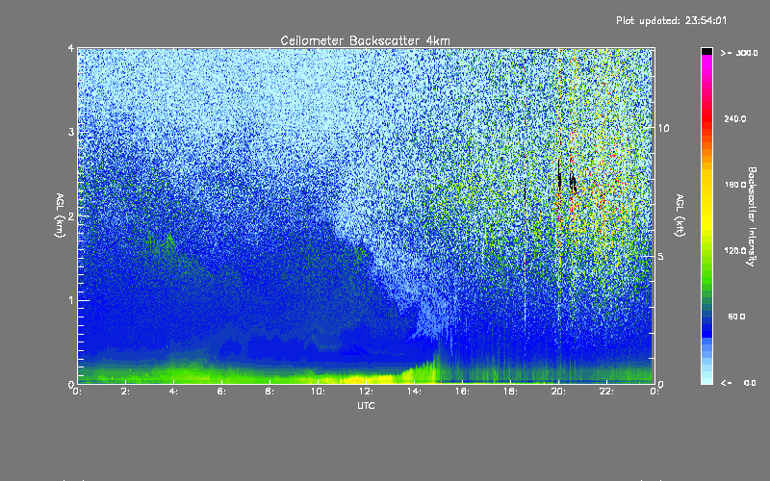Click the 'Backscatter Intensity' colorbar label
This screenshot has width=770, height=481.
tap(752, 216)
